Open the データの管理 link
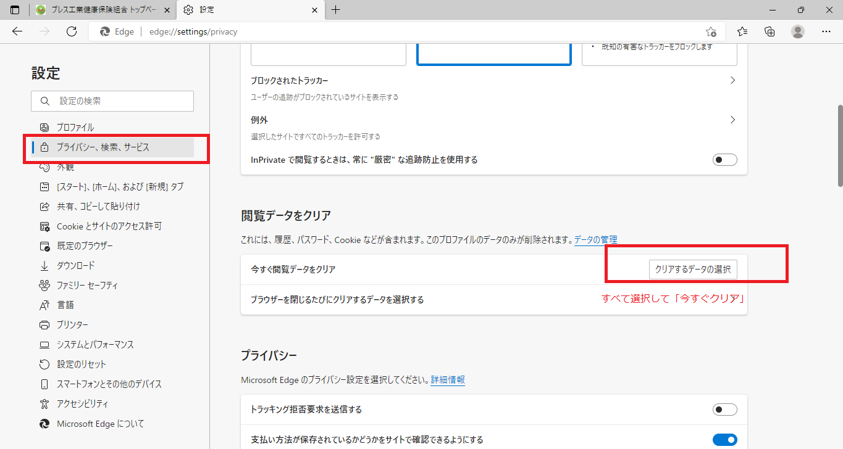The height and width of the screenshot is (449, 843). pyautogui.click(x=596, y=239)
